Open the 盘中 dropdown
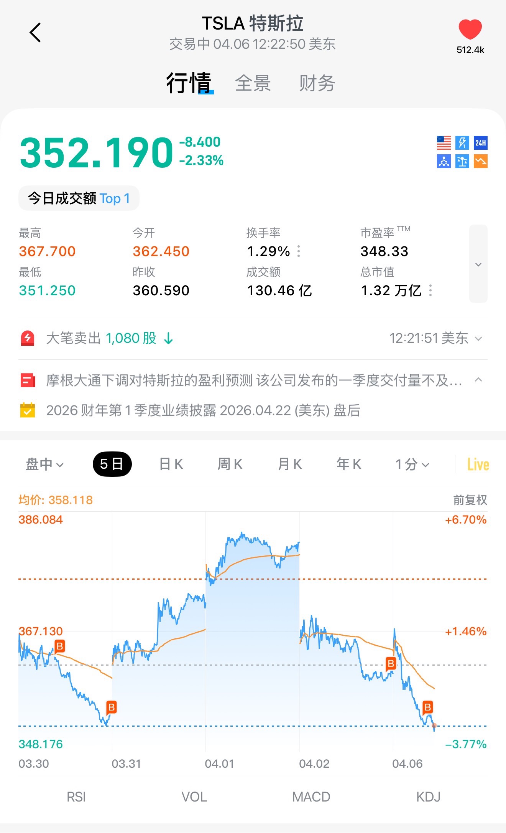Screen dimensions: 506x833 point(44,464)
